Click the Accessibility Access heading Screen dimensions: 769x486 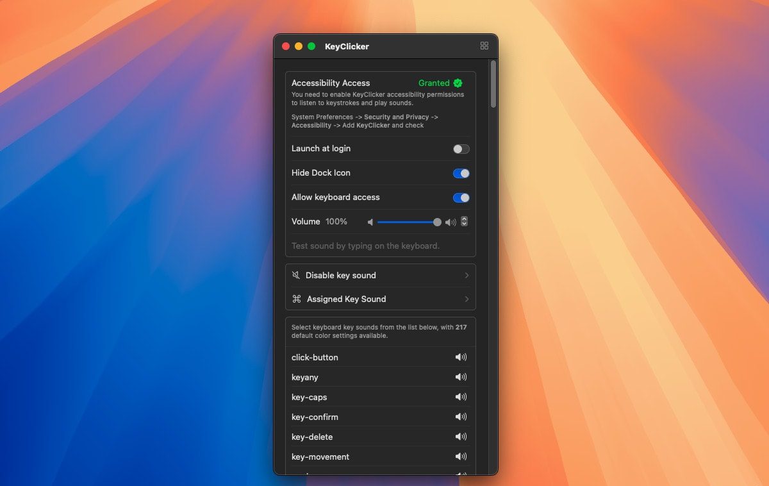[331, 83]
